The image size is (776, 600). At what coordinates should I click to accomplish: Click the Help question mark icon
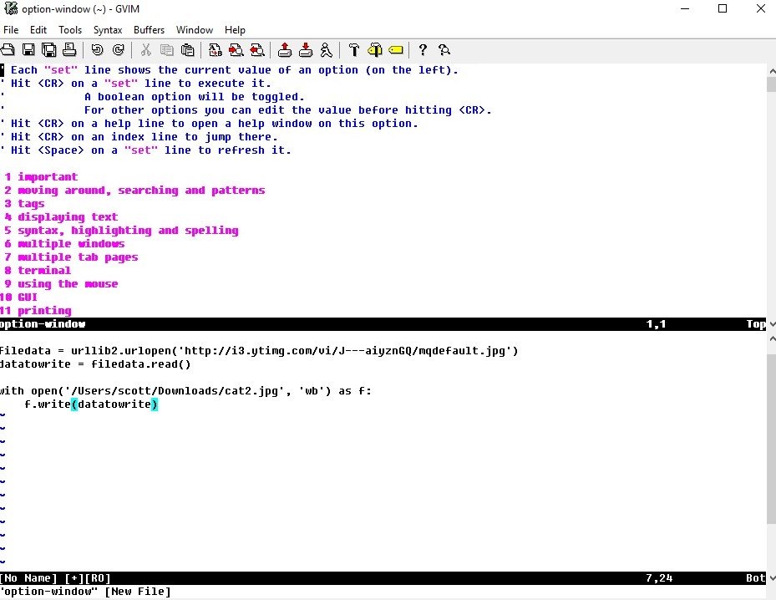[423, 49]
